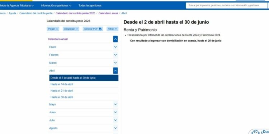
Task: Open the 'Información y gestiones' menu
Action: click(x=56, y=6)
